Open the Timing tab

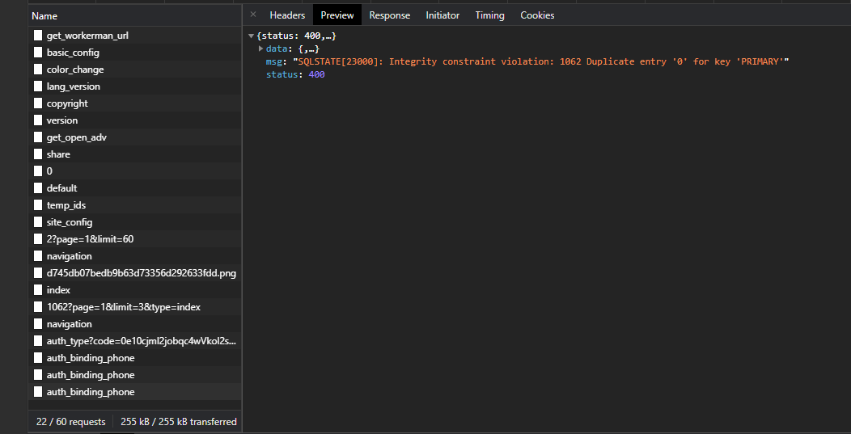coord(489,15)
